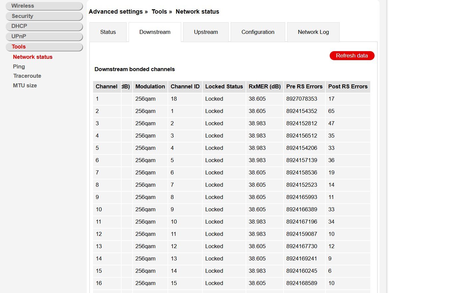Click the Pre RS Errors header
Screen dimensions: 453x293
pyautogui.click(x=304, y=86)
